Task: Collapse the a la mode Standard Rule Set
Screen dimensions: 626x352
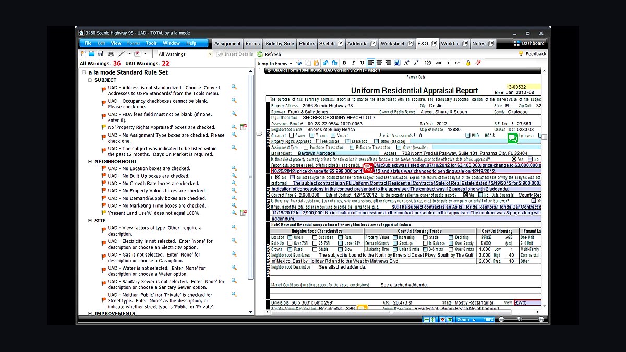Action: [x=85, y=72]
